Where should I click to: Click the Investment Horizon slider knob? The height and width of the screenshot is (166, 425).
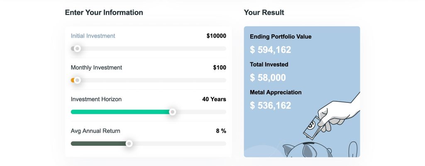point(173,112)
